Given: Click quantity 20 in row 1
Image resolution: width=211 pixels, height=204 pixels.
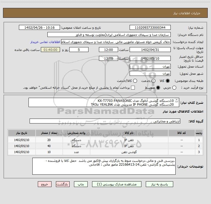Looking at the screenshot, I should (49, 140).
